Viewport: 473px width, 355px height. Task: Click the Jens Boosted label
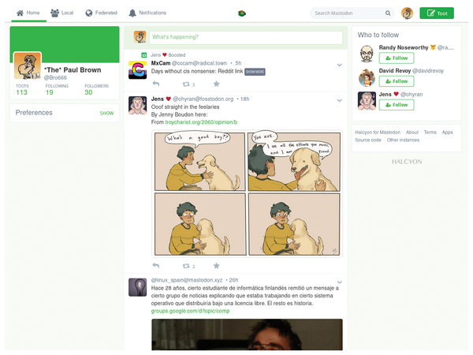pos(168,55)
